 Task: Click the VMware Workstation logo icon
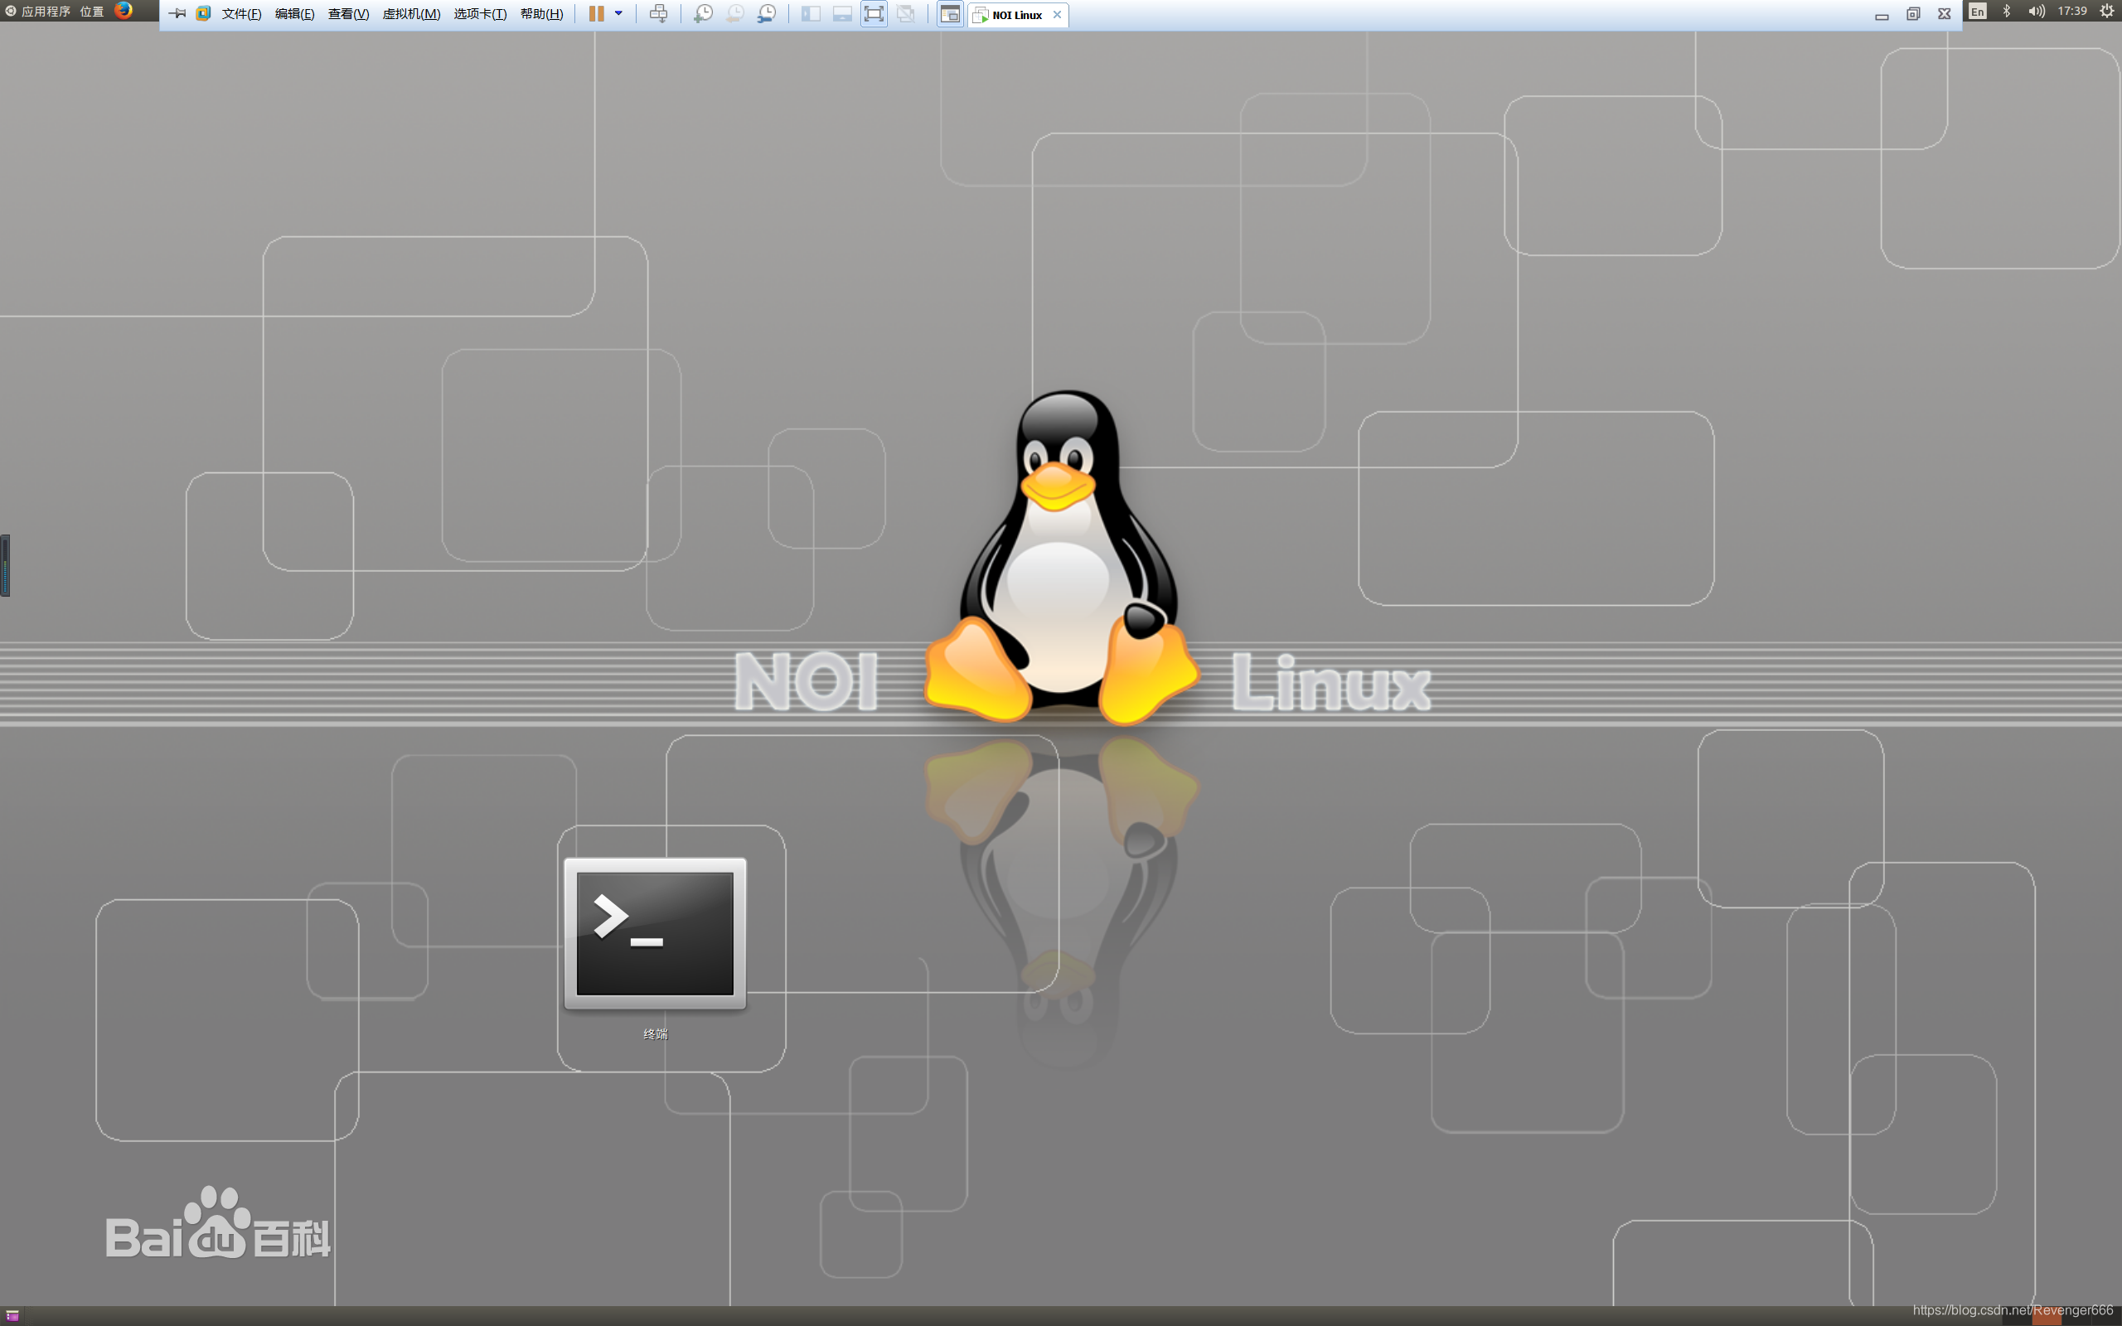203,14
